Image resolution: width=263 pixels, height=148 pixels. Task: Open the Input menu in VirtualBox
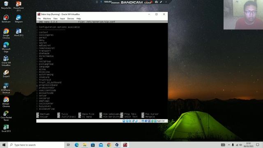click(x=62, y=18)
